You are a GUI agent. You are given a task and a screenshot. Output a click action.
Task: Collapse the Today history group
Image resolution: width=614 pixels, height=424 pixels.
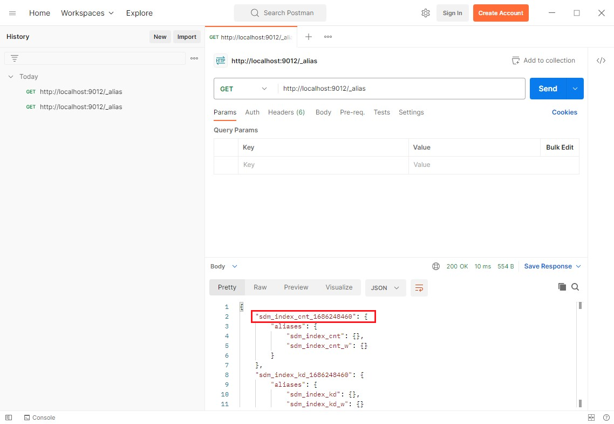11,77
